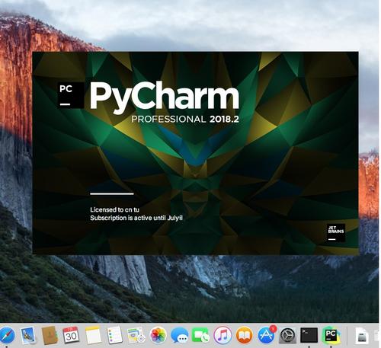Open the Photos app icon
The width and height of the screenshot is (381, 348).
(x=158, y=335)
